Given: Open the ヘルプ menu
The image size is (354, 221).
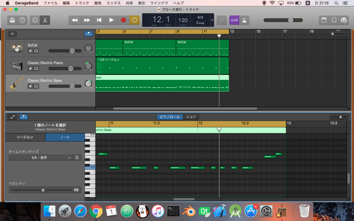Looking at the screenshot, I should (x=178, y=3).
